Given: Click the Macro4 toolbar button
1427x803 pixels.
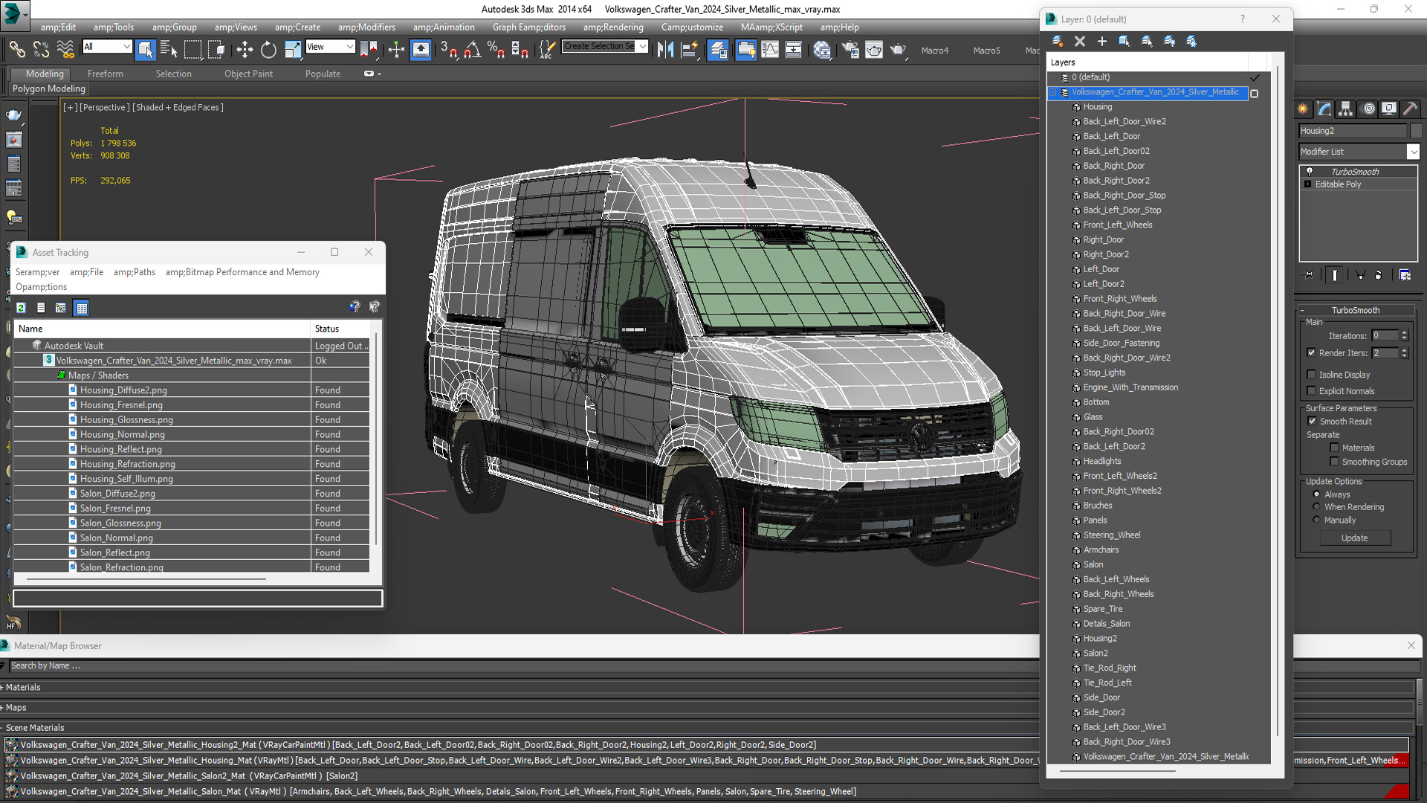Looking at the screenshot, I should coord(934,51).
